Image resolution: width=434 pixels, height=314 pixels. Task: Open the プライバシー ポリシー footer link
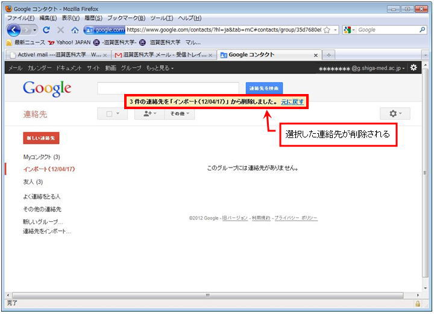tap(296, 218)
